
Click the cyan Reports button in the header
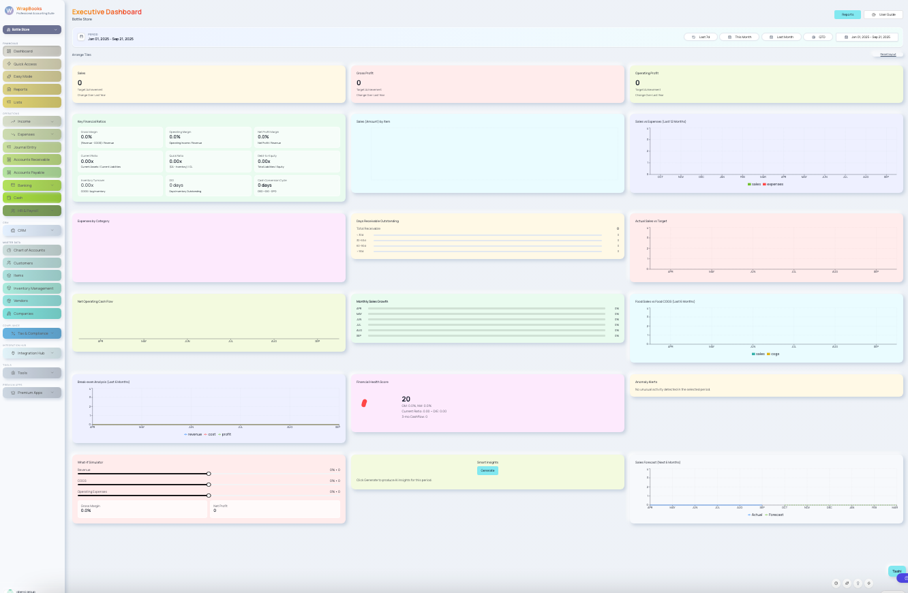[x=847, y=14]
